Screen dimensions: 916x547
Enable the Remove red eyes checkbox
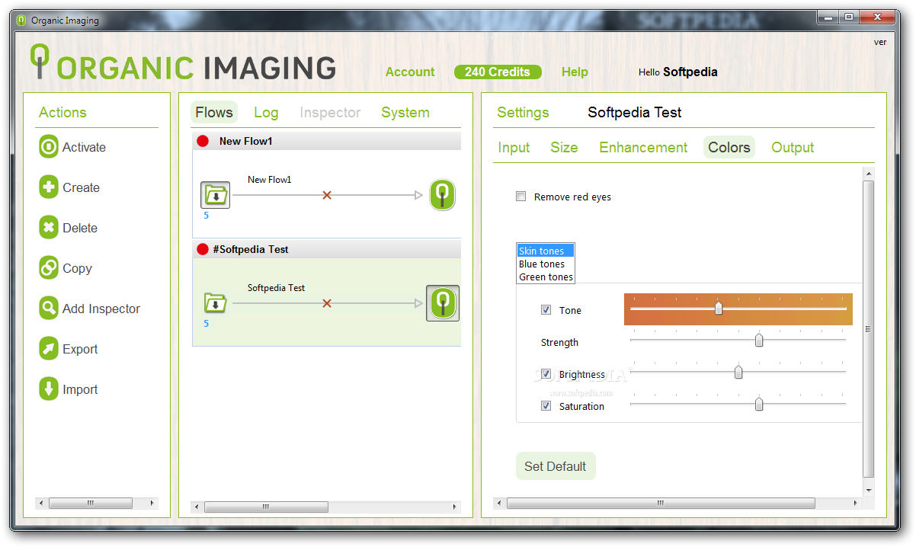pos(521,197)
